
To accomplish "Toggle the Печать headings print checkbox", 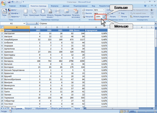I will 119,17.
